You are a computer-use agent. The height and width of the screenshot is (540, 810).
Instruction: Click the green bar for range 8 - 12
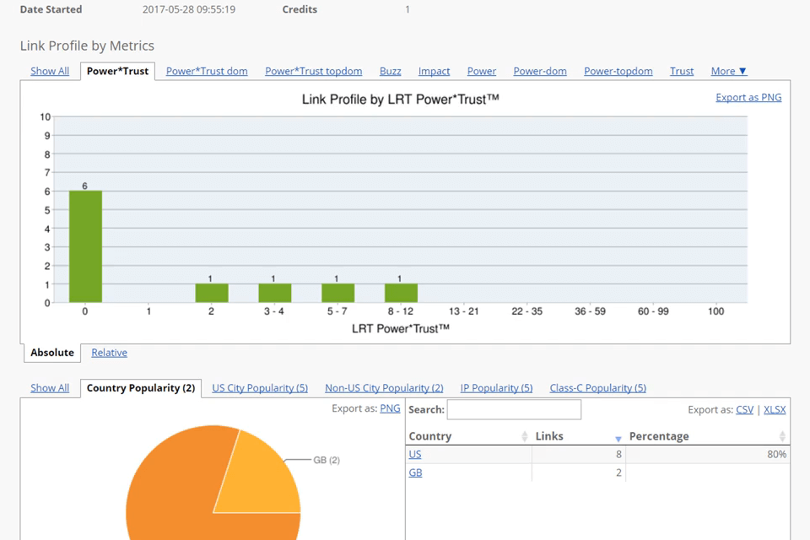[401, 293]
